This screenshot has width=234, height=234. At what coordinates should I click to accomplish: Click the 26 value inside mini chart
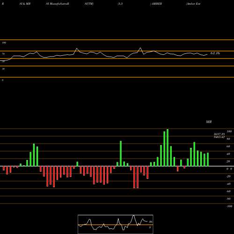151,222
